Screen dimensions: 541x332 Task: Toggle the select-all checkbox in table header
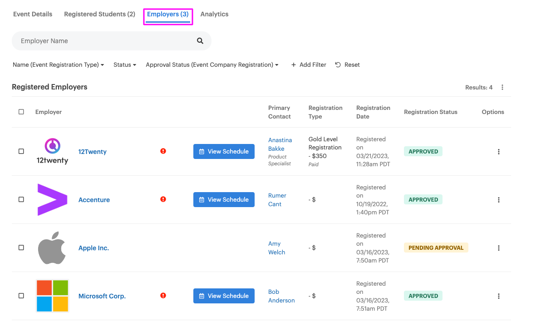click(21, 112)
